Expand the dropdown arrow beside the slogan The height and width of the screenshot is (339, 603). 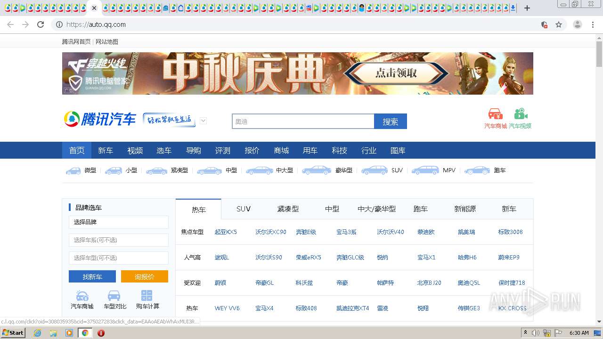(x=203, y=121)
